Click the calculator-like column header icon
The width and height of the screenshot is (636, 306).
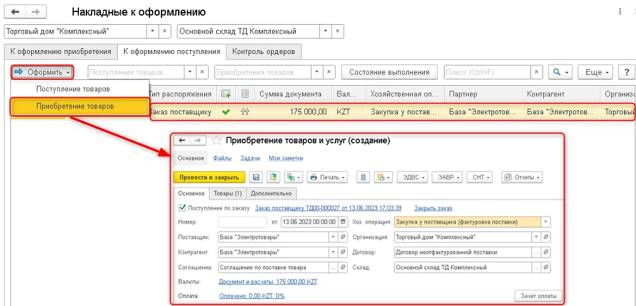click(x=245, y=94)
